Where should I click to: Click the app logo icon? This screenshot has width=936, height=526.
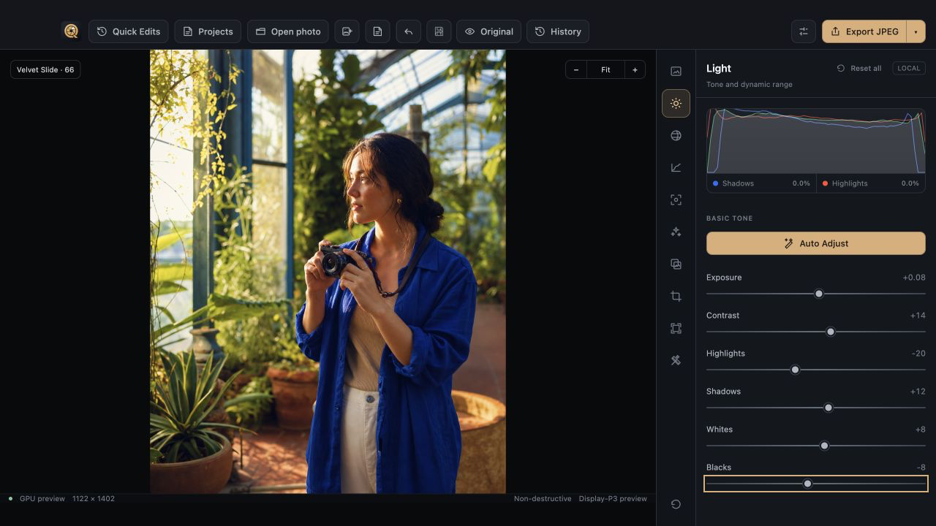[71, 31]
